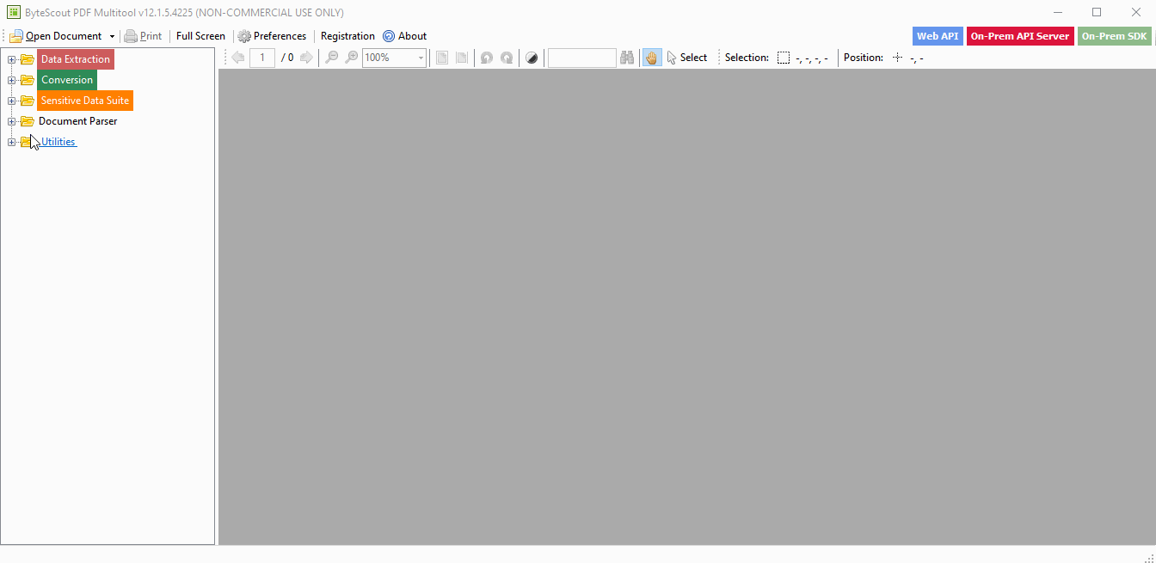Screen dimensions: 1156x563
Task: Expand the Sensitive Data Suite node
Action: 11,101
